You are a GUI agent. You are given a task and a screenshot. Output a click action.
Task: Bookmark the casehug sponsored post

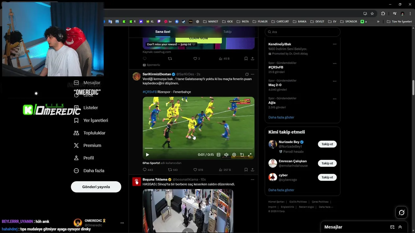click(x=246, y=59)
